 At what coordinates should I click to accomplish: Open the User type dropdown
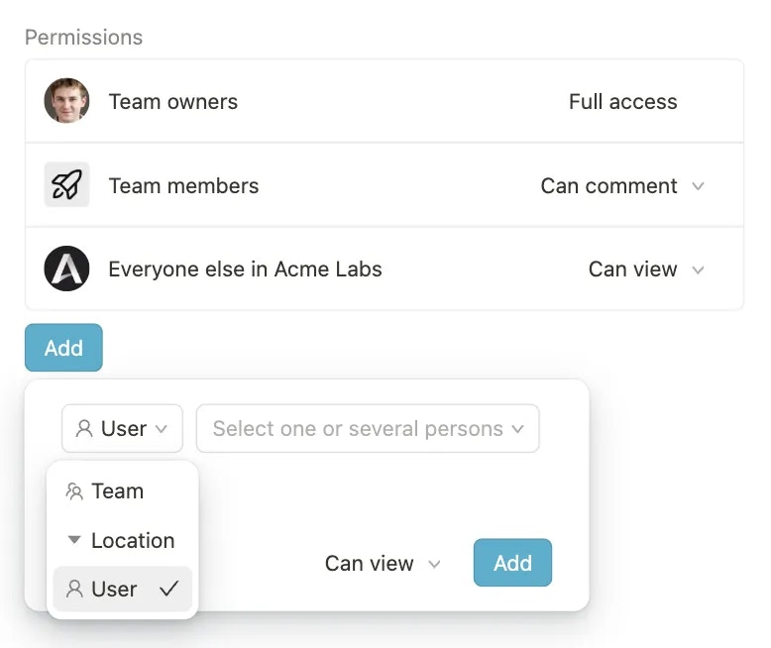(122, 429)
